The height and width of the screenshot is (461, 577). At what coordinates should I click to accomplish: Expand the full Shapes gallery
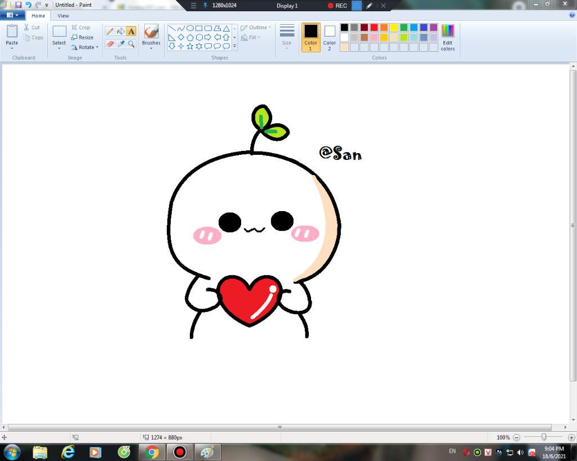tap(235, 46)
